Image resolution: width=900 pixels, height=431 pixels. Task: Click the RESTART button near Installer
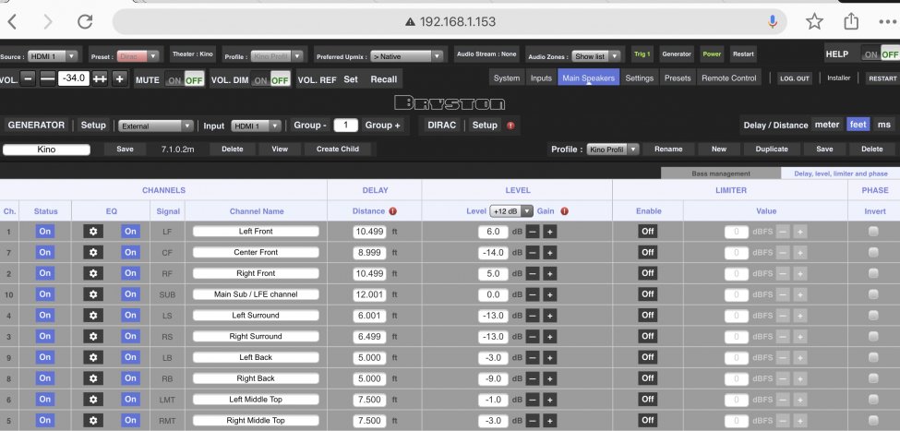[x=882, y=78]
